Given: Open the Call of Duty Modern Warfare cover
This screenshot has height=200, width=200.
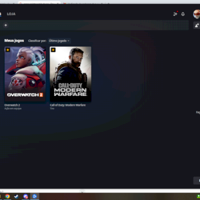Looking at the screenshot, I should click(70, 74).
